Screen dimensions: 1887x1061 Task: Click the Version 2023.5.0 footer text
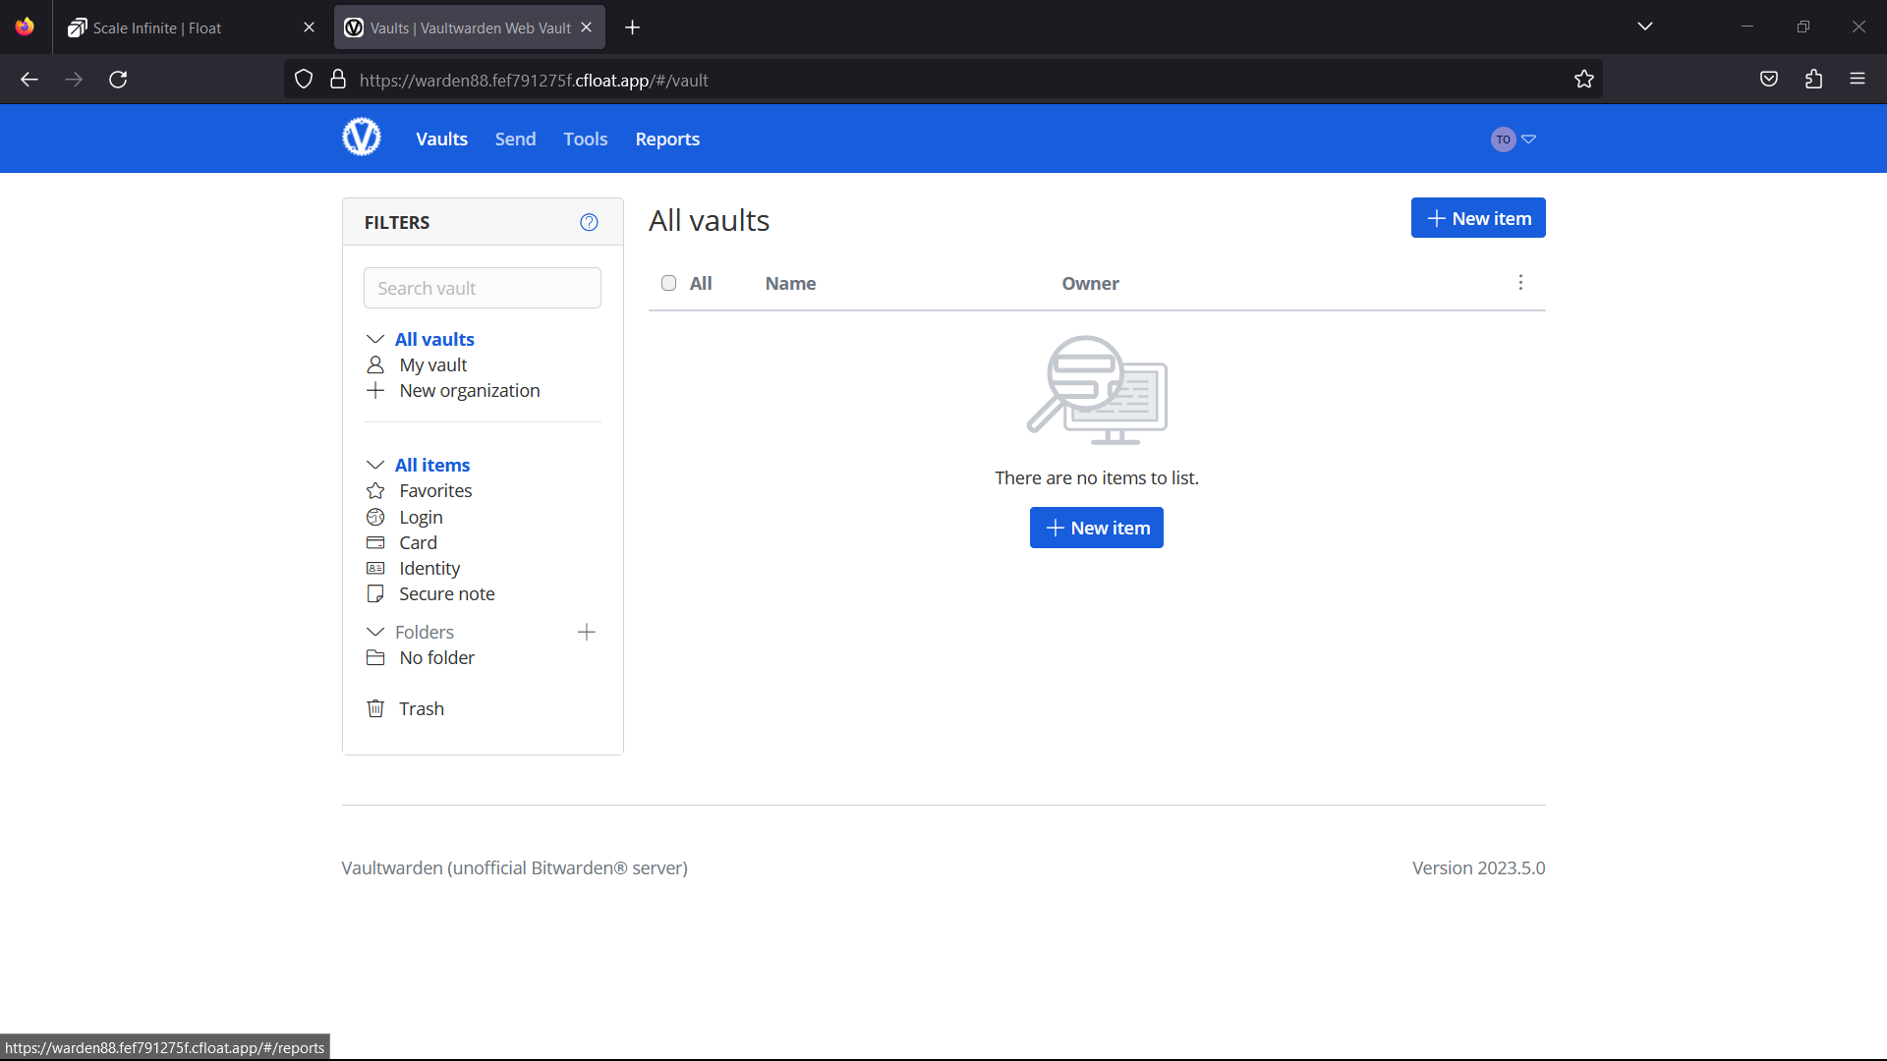(x=1478, y=867)
